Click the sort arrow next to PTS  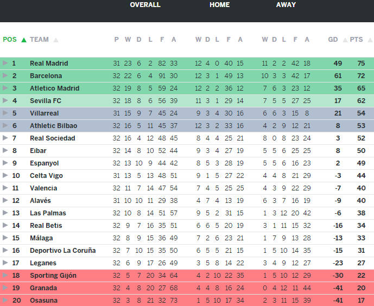(368, 40)
